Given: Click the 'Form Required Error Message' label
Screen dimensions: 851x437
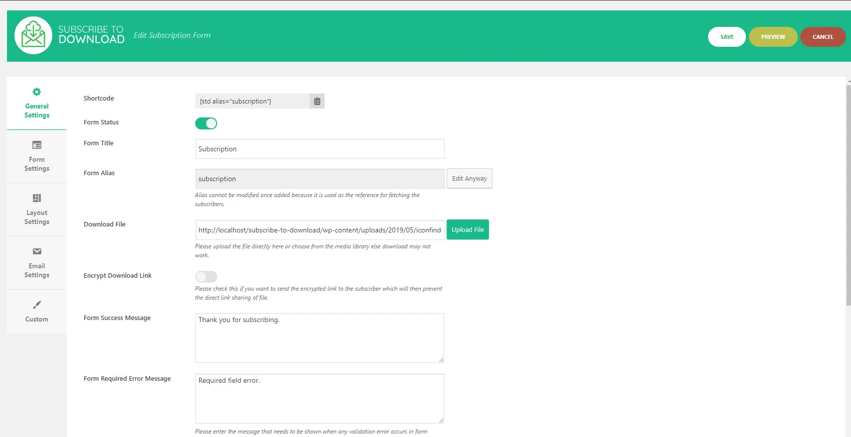Looking at the screenshot, I should pyautogui.click(x=127, y=378).
